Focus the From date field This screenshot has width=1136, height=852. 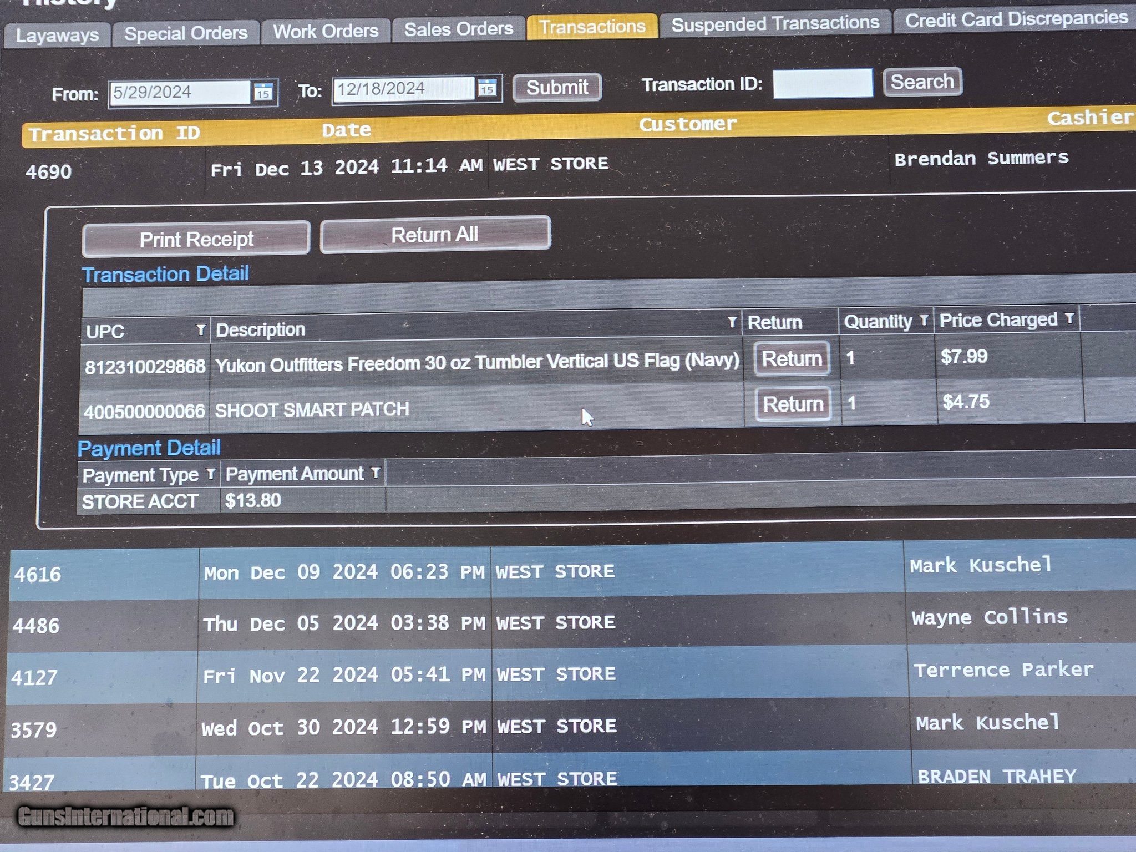pos(180,92)
